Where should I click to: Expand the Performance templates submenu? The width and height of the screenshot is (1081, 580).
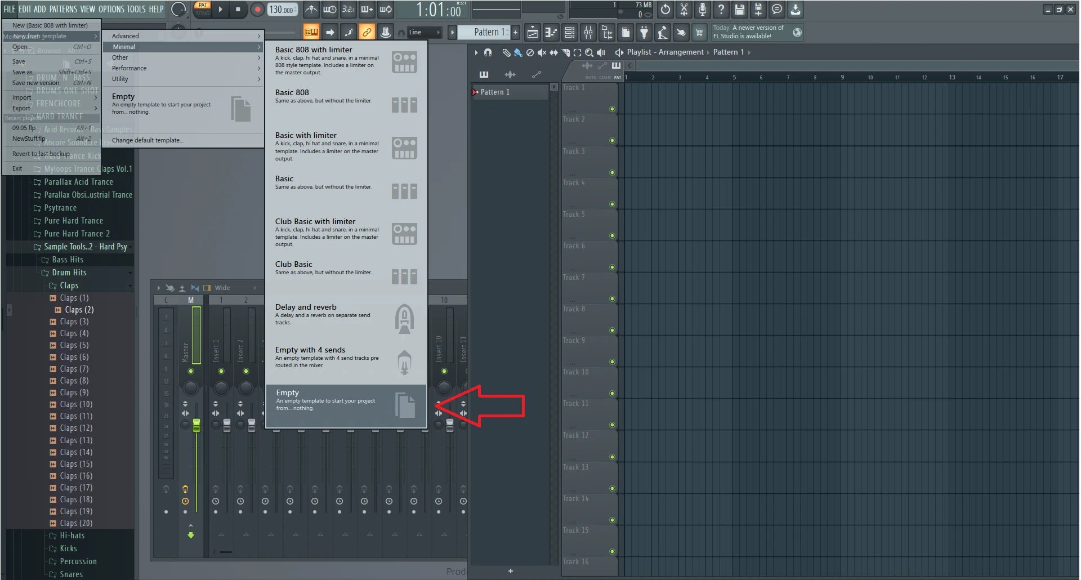click(x=184, y=68)
